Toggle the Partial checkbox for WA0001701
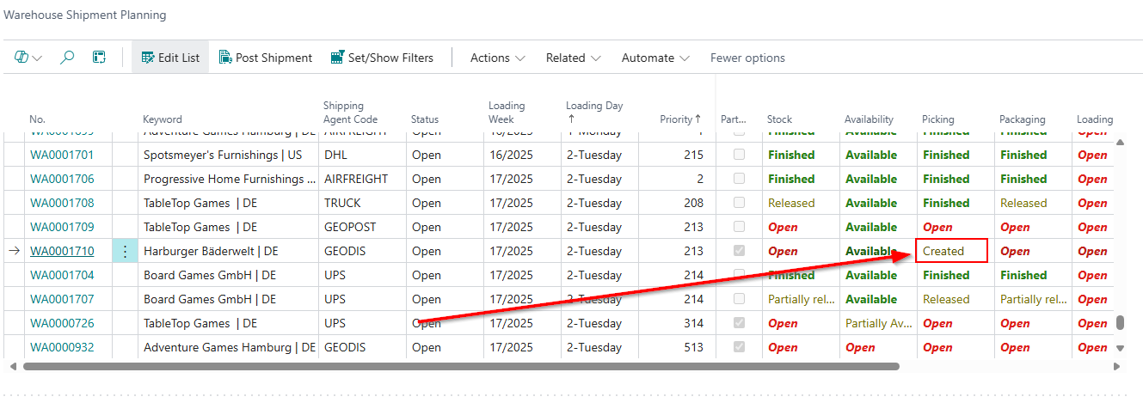The image size is (1143, 415). click(x=739, y=156)
